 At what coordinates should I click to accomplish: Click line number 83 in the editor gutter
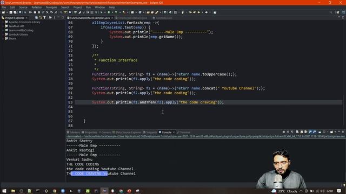[70, 102]
